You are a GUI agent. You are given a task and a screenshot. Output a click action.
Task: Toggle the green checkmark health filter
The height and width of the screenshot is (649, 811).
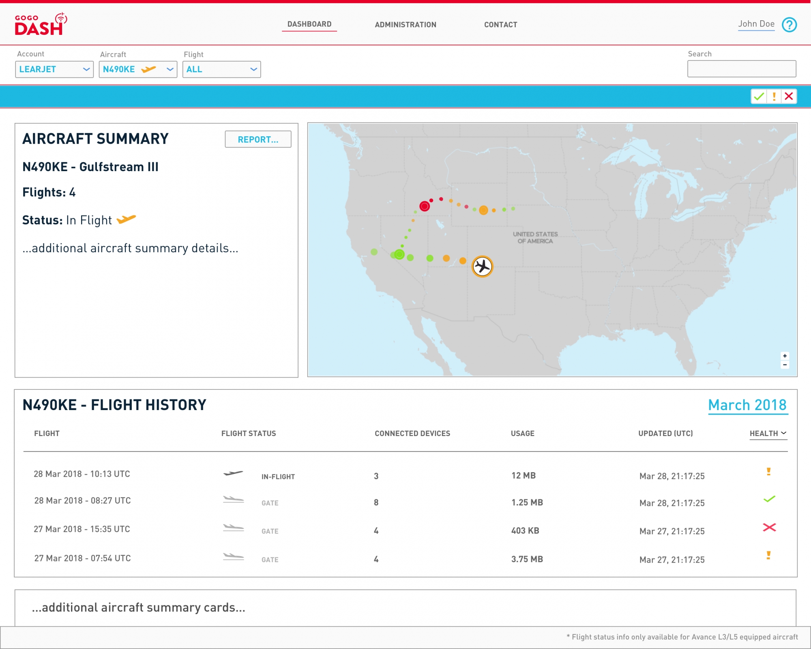coord(759,97)
